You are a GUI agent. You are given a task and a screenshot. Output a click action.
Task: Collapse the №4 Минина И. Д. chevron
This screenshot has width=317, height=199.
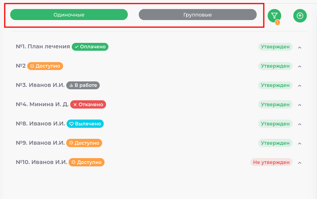coord(300,105)
